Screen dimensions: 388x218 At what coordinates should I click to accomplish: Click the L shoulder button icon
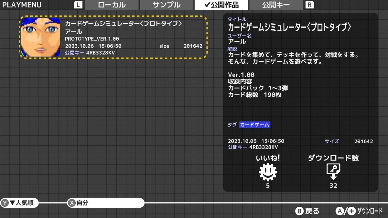coord(78,5)
